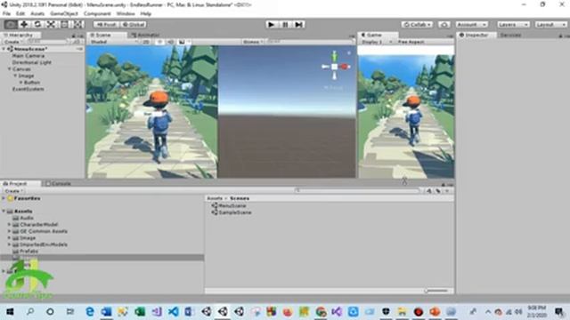Open the Layout dropdown

click(550, 25)
